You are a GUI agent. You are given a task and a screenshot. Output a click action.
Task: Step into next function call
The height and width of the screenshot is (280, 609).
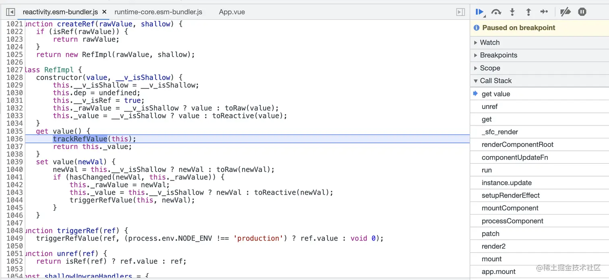512,12
